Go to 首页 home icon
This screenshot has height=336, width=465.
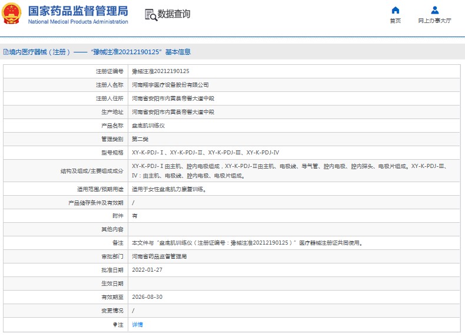396,10
